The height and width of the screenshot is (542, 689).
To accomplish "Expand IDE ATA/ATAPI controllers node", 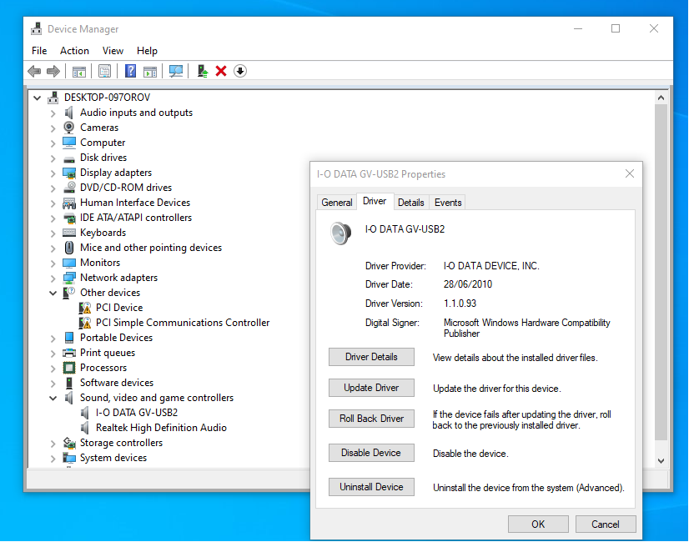I will 53,218.
